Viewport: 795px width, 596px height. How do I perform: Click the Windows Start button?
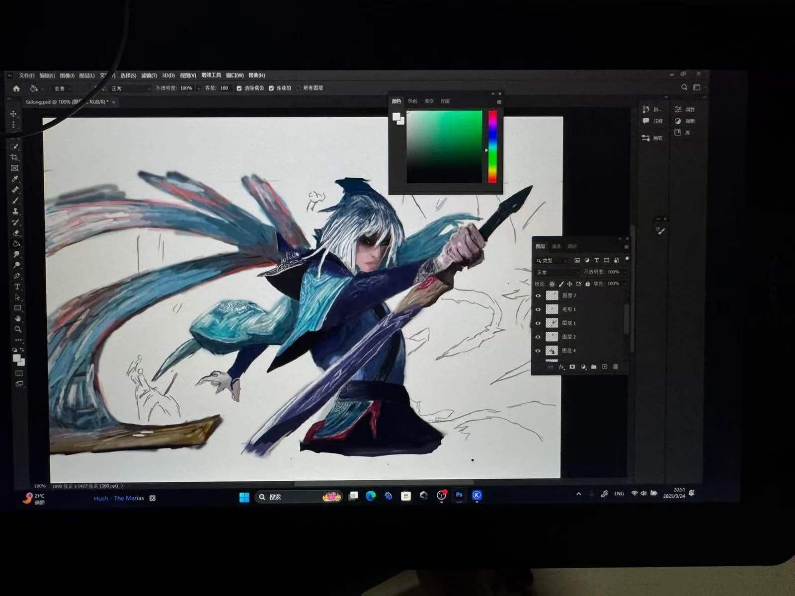point(244,497)
